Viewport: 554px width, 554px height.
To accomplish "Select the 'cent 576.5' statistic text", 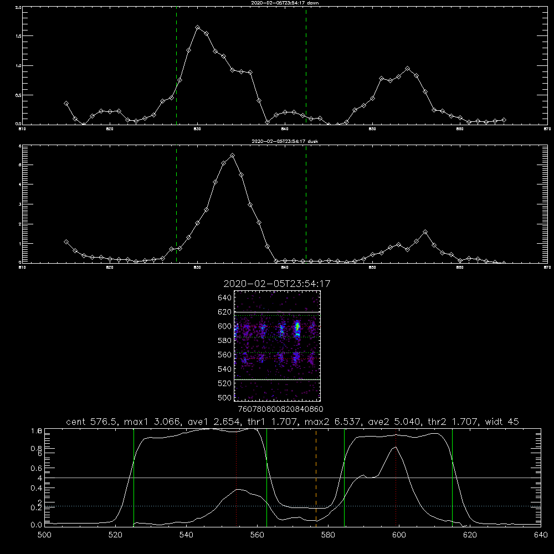I will pyautogui.click(x=93, y=422).
